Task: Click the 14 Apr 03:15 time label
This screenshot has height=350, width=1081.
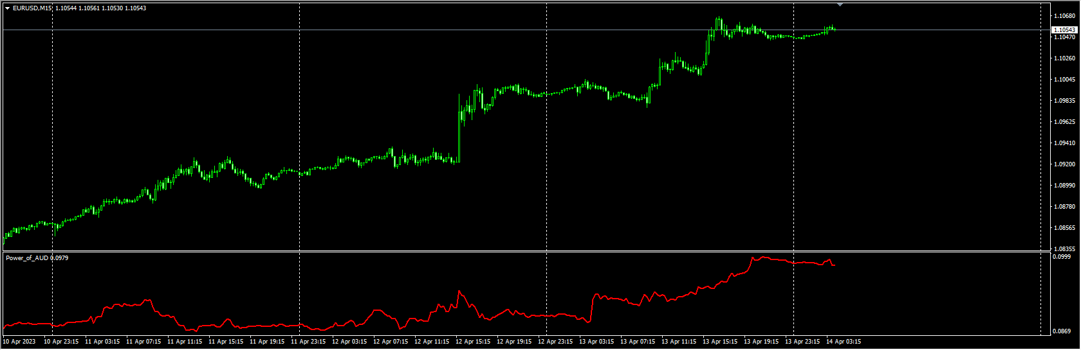Action: pos(844,342)
